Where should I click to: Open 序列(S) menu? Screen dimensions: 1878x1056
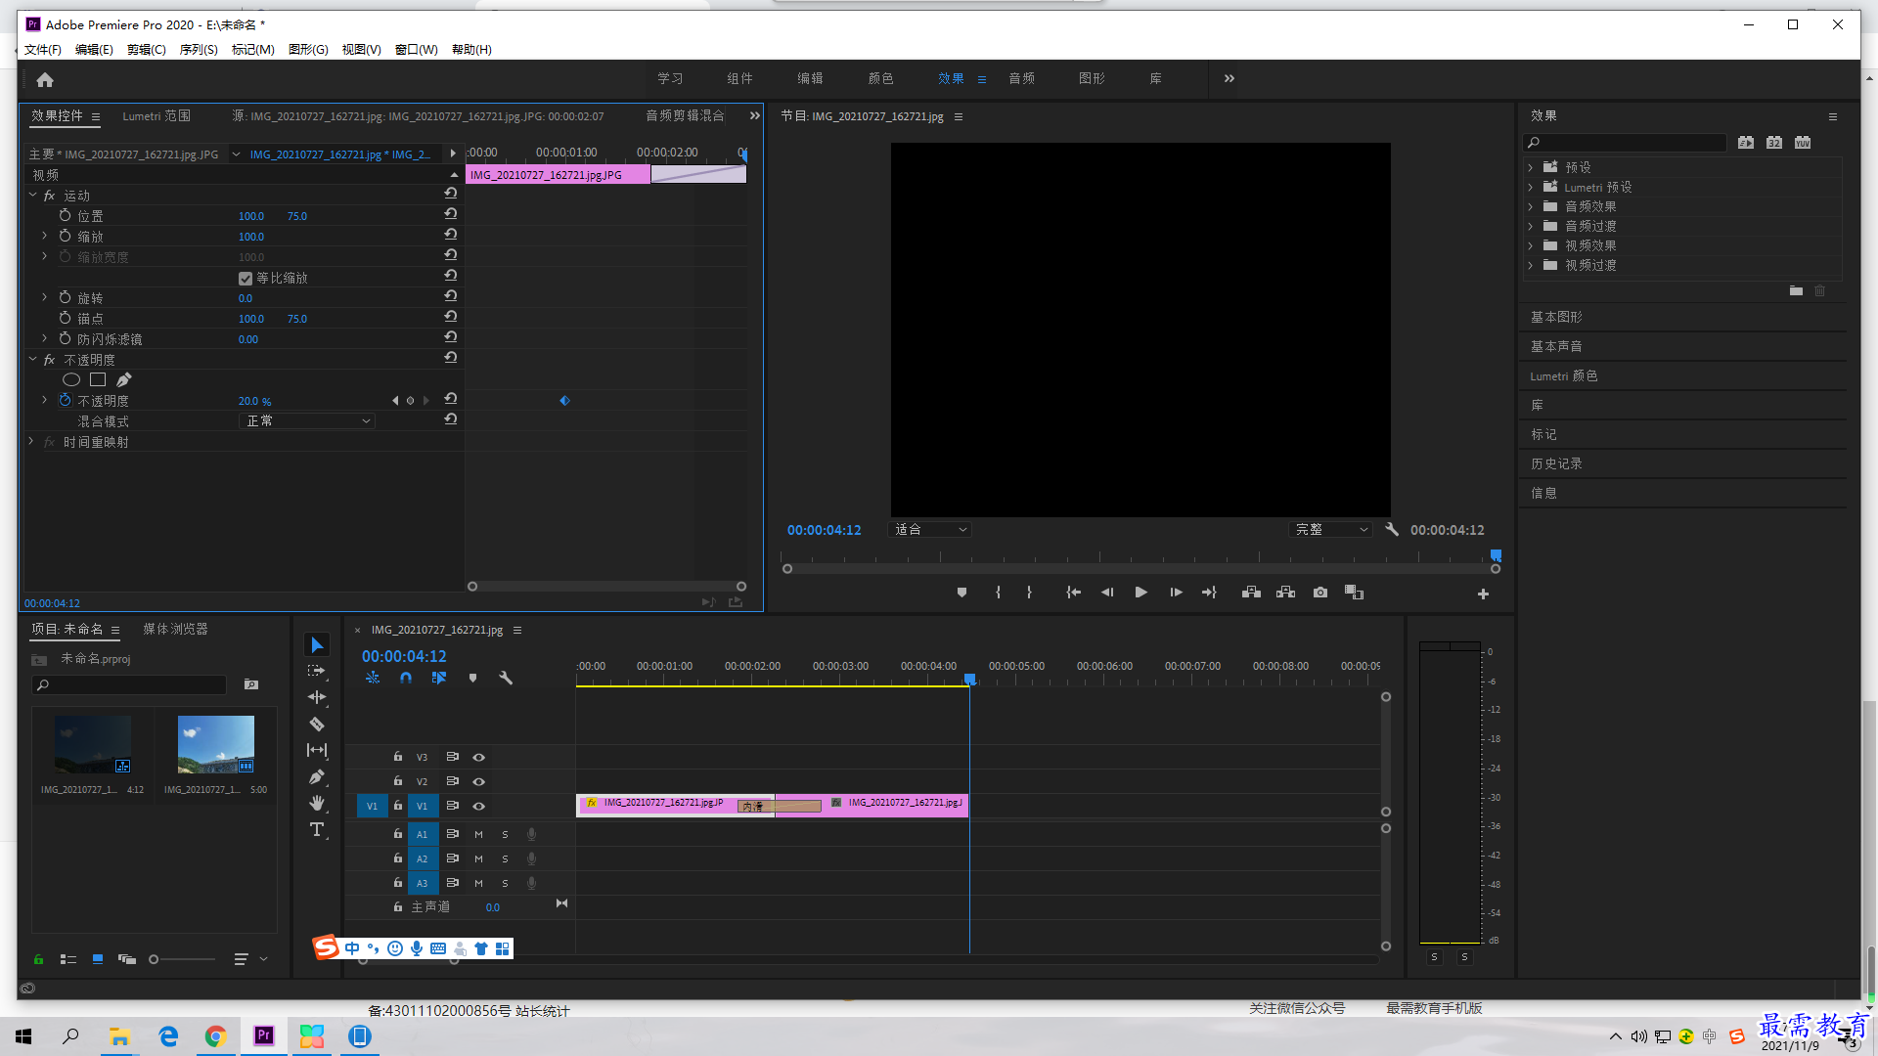[x=199, y=49]
